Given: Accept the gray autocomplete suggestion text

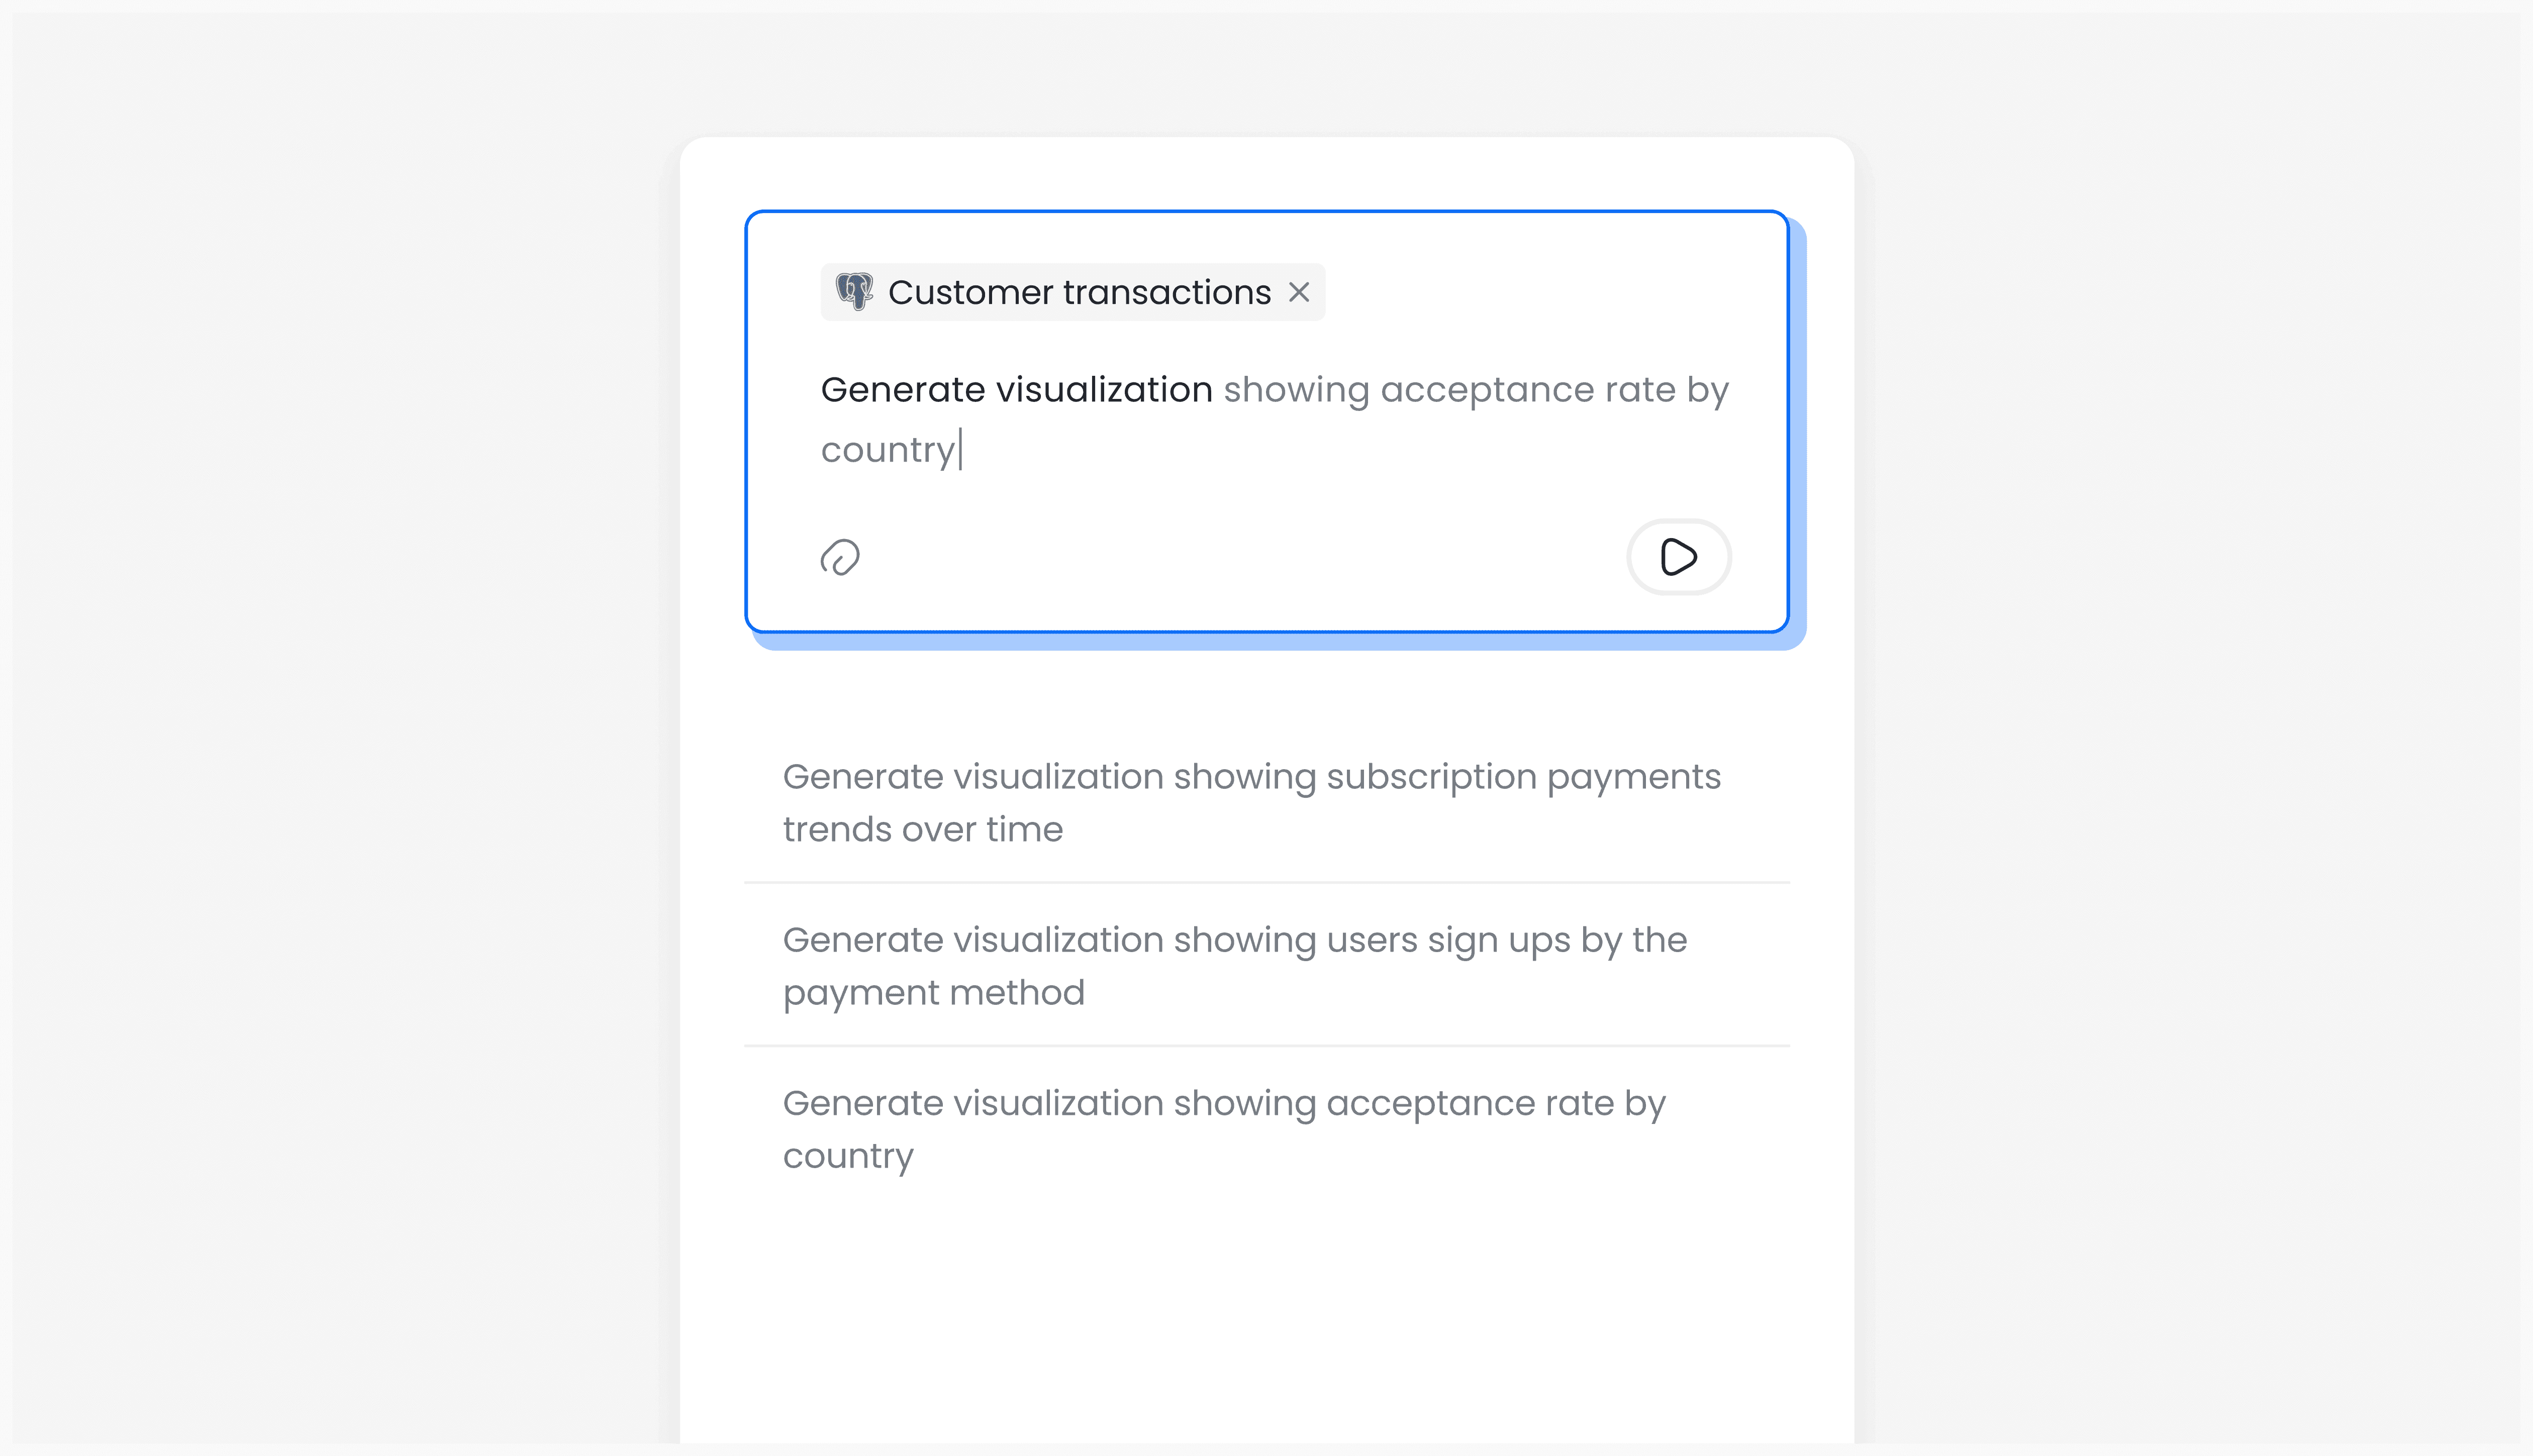Looking at the screenshot, I should 1475,389.
